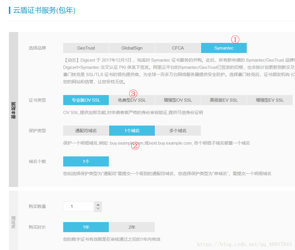Click the 选择品牌 label
This screenshot has width=295, height=250.
(37, 48)
